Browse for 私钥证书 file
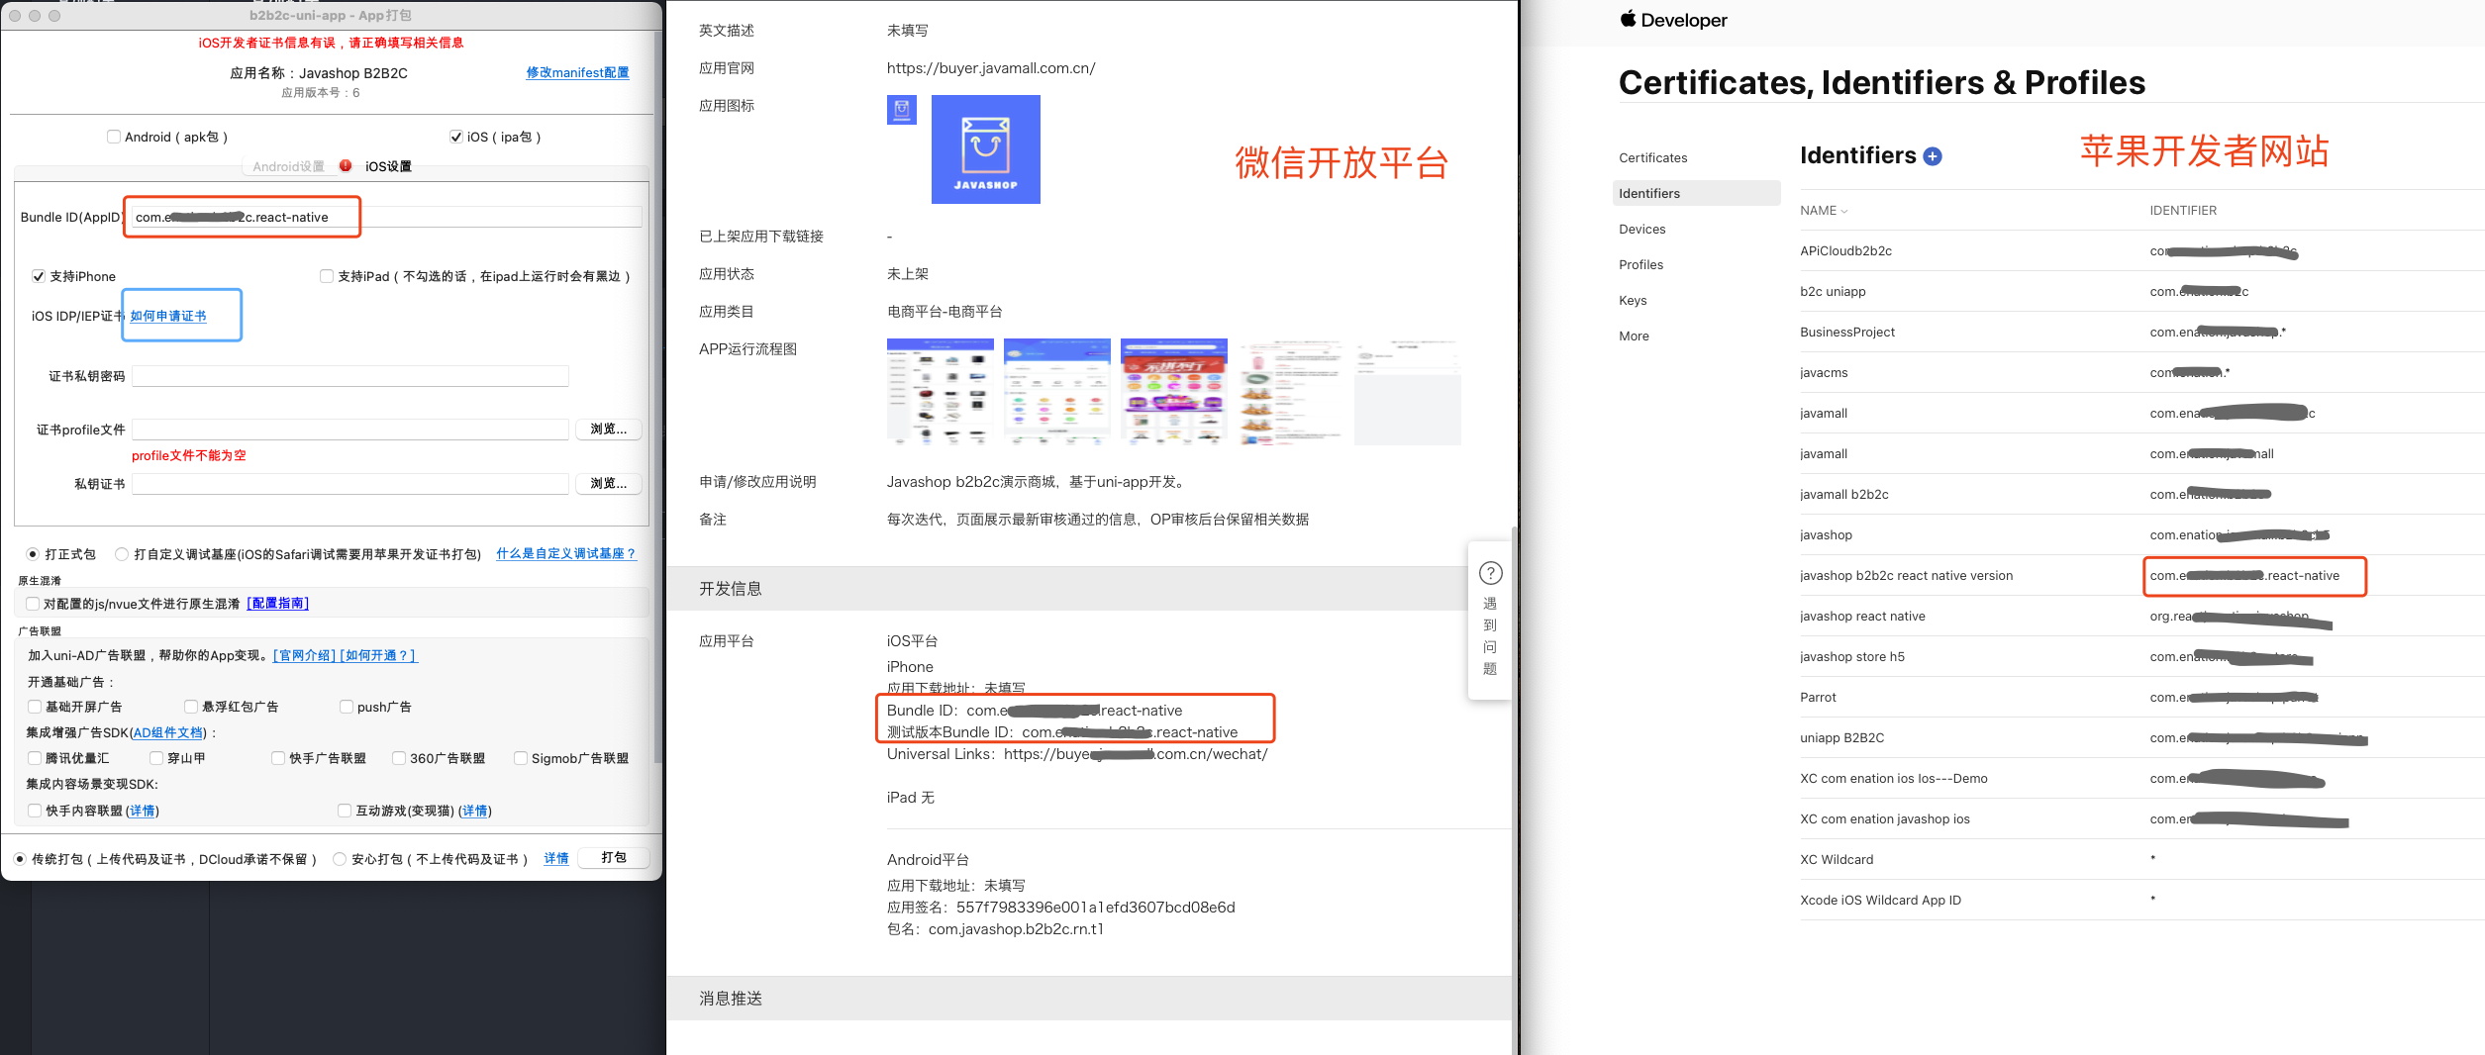 (x=608, y=483)
